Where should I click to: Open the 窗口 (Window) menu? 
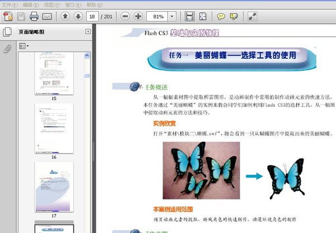pyautogui.click(x=73, y=4)
